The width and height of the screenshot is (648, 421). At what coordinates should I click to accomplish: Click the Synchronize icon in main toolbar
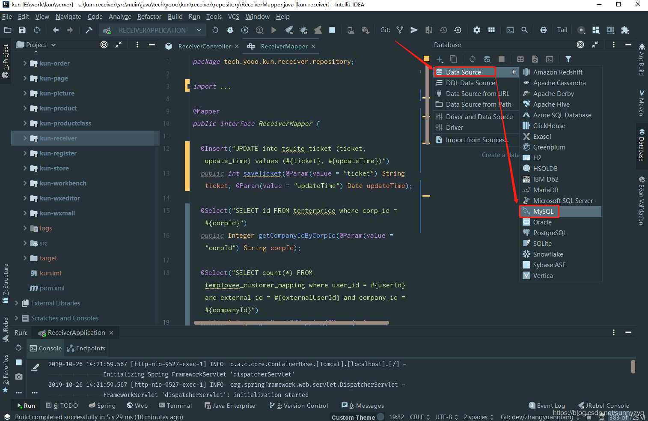(x=37, y=30)
